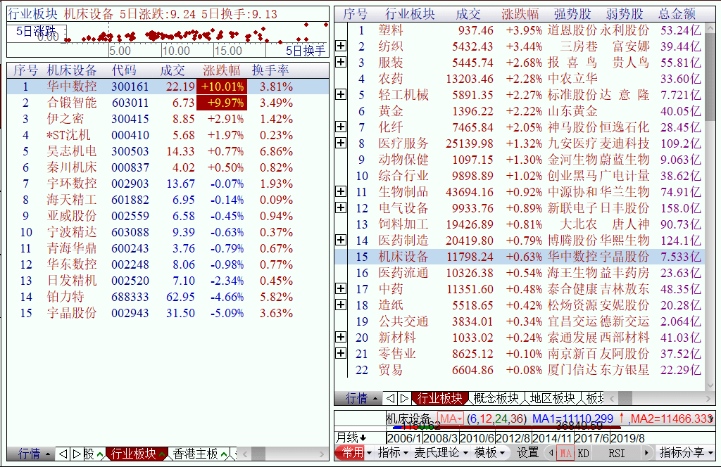721x467 pixels.
Task: Select stock row 伊之密
Action: (x=168, y=118)
